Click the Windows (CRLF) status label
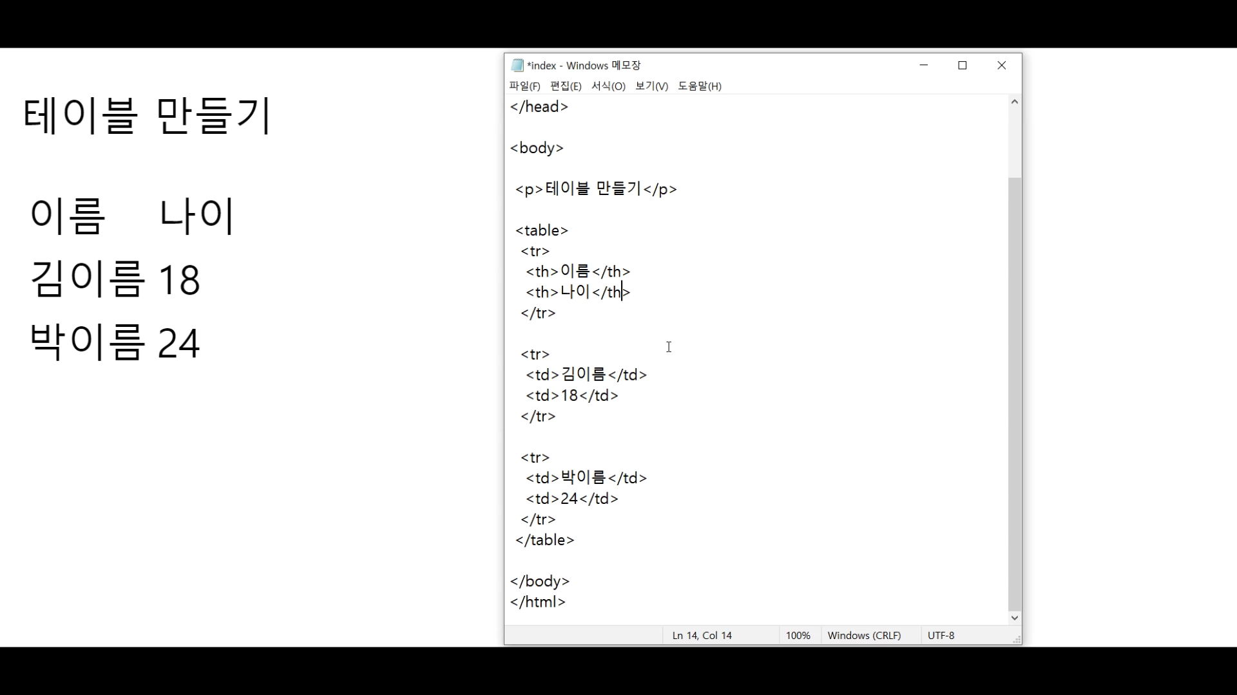Image resolution: width=1237 pixels, height=695 pixels. [864, 635]
